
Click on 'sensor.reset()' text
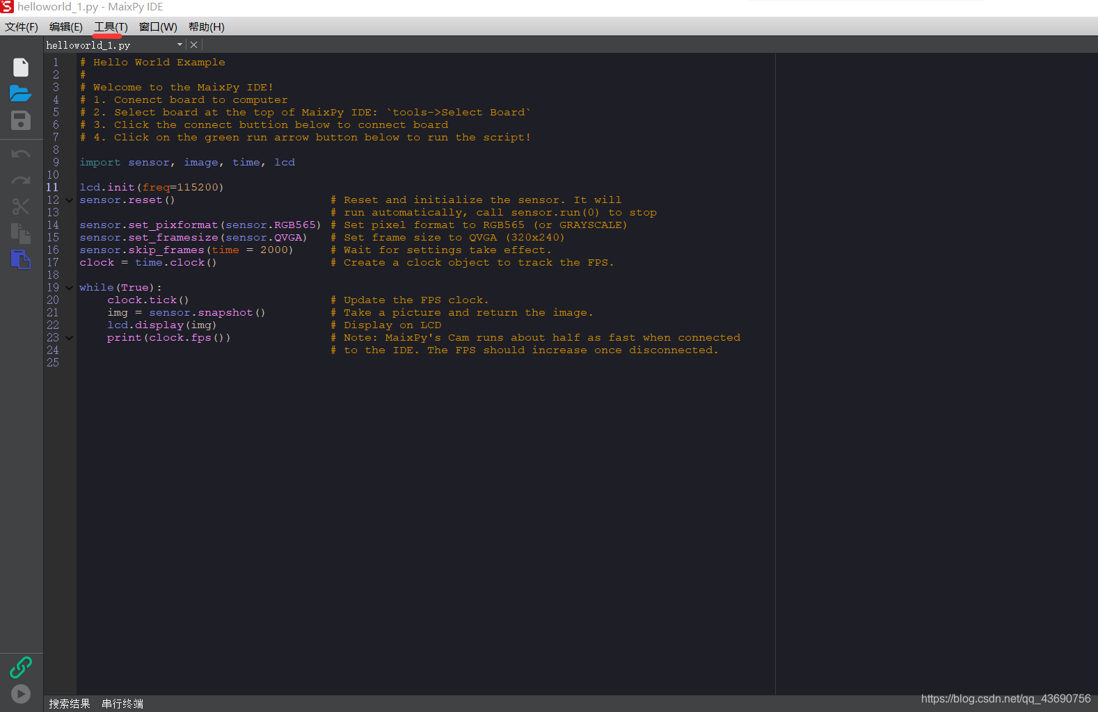(x=127, y=200)
